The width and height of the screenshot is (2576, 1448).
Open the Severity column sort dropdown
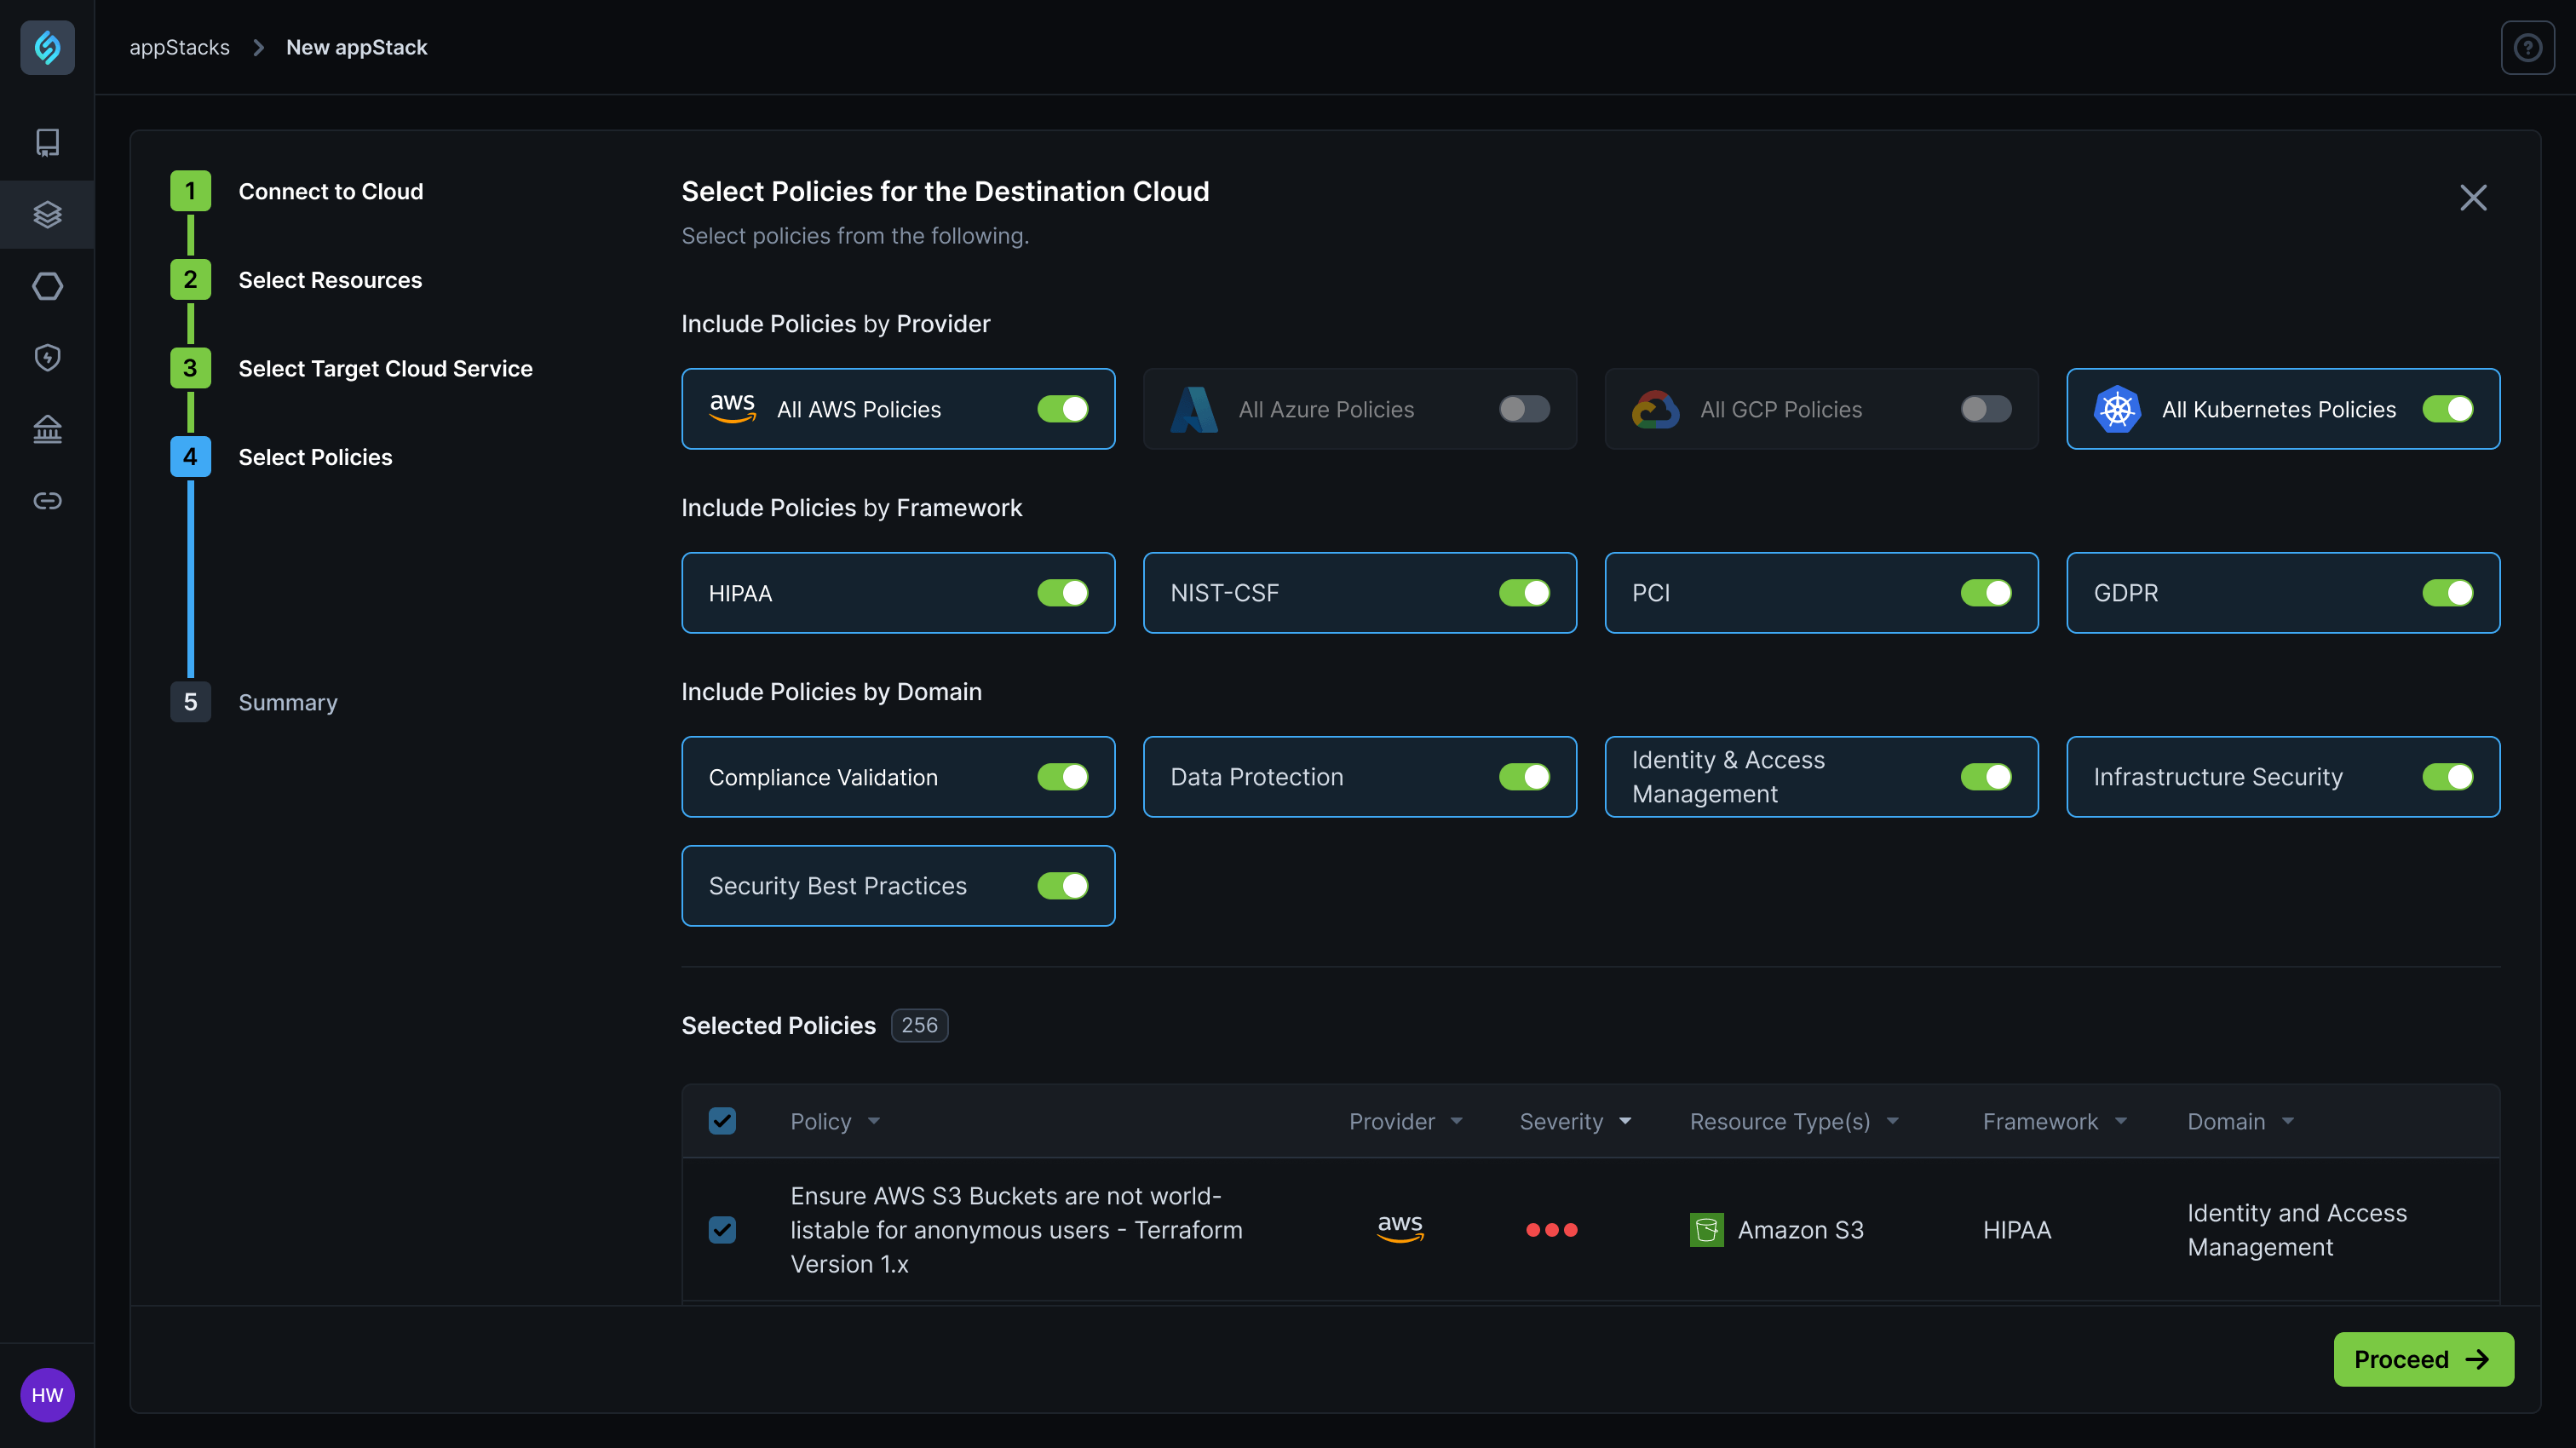pos(1625,1121)
